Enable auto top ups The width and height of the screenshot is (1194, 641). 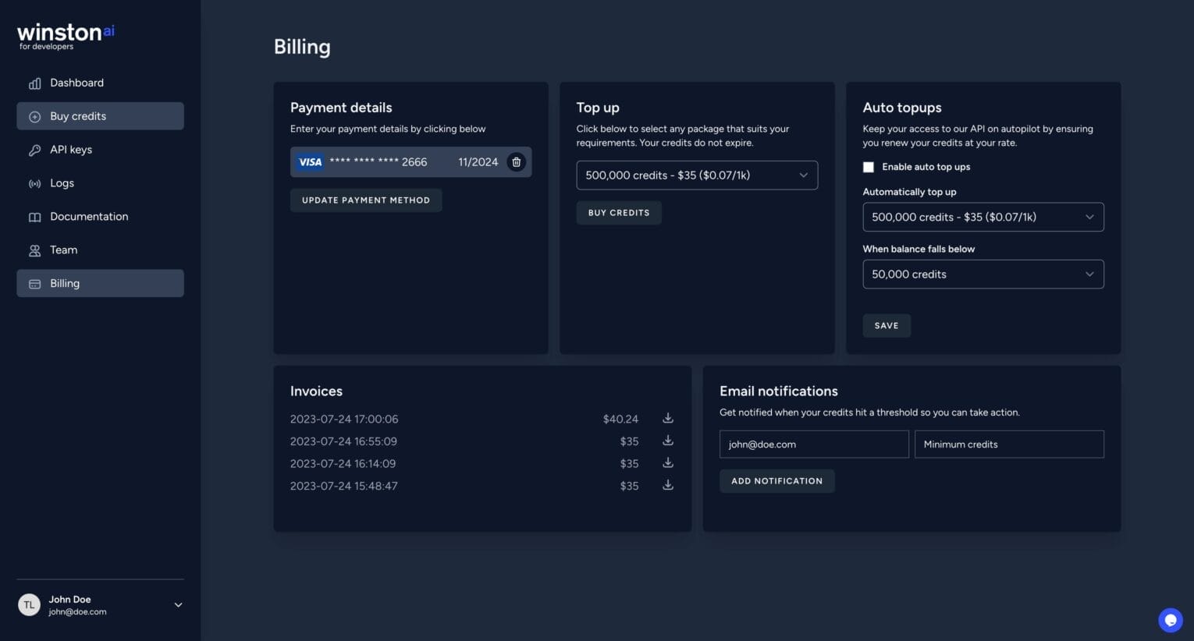868,166
